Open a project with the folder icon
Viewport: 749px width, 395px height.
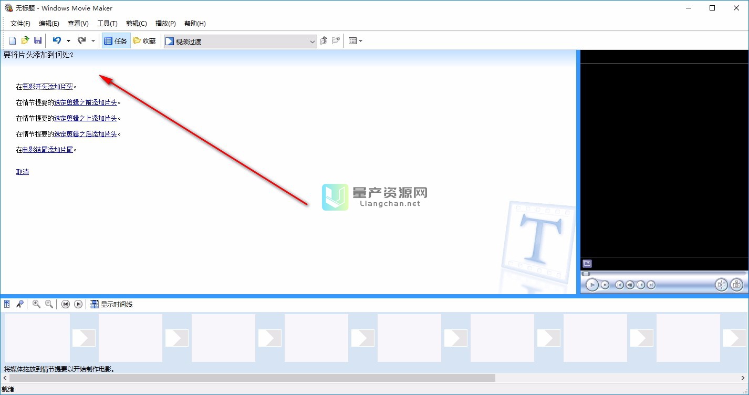coord(25,40)
